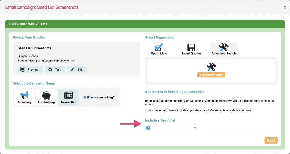290x154 pixels.
Task: Click the Marketing Automation checkbox label text
Action: 200,110
